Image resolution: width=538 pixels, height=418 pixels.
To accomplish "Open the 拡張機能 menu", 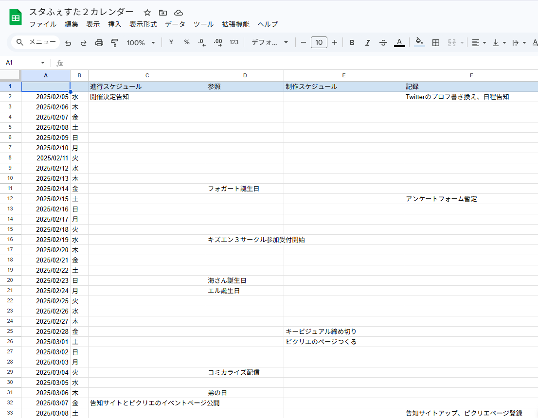I will (235, 24).
